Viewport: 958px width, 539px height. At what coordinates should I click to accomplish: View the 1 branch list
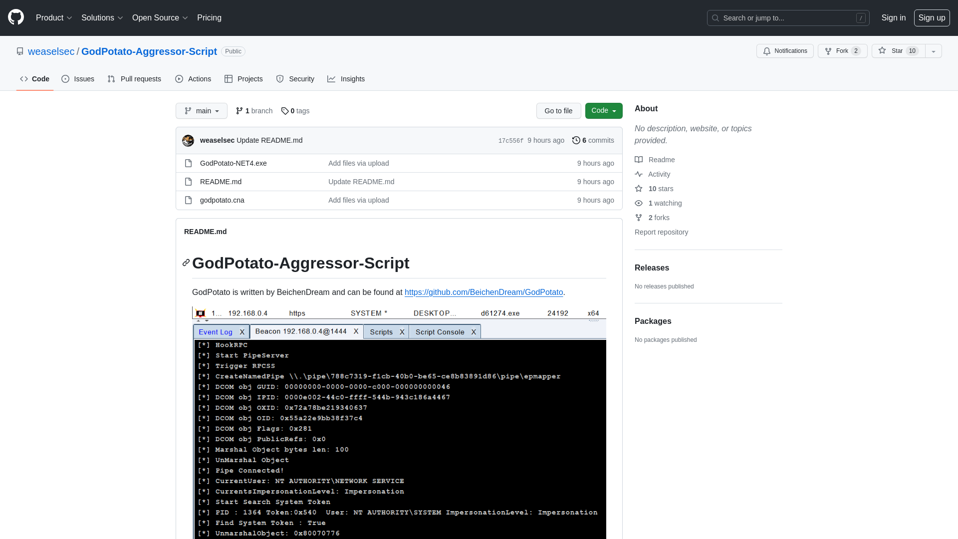(254, 111)
